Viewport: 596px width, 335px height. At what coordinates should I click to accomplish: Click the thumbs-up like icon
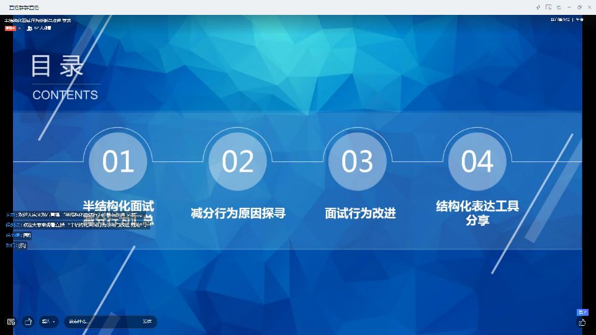[x=582, y=323]
